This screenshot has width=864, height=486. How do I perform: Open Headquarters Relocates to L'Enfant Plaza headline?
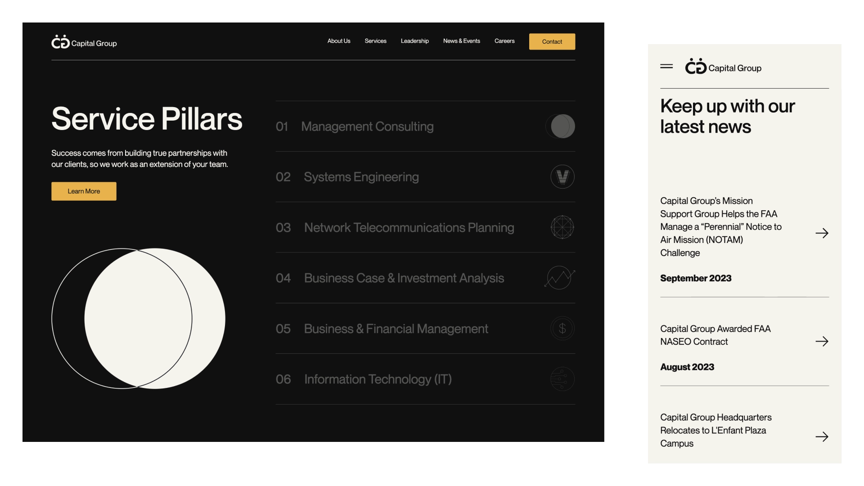[x=716, y=430]
